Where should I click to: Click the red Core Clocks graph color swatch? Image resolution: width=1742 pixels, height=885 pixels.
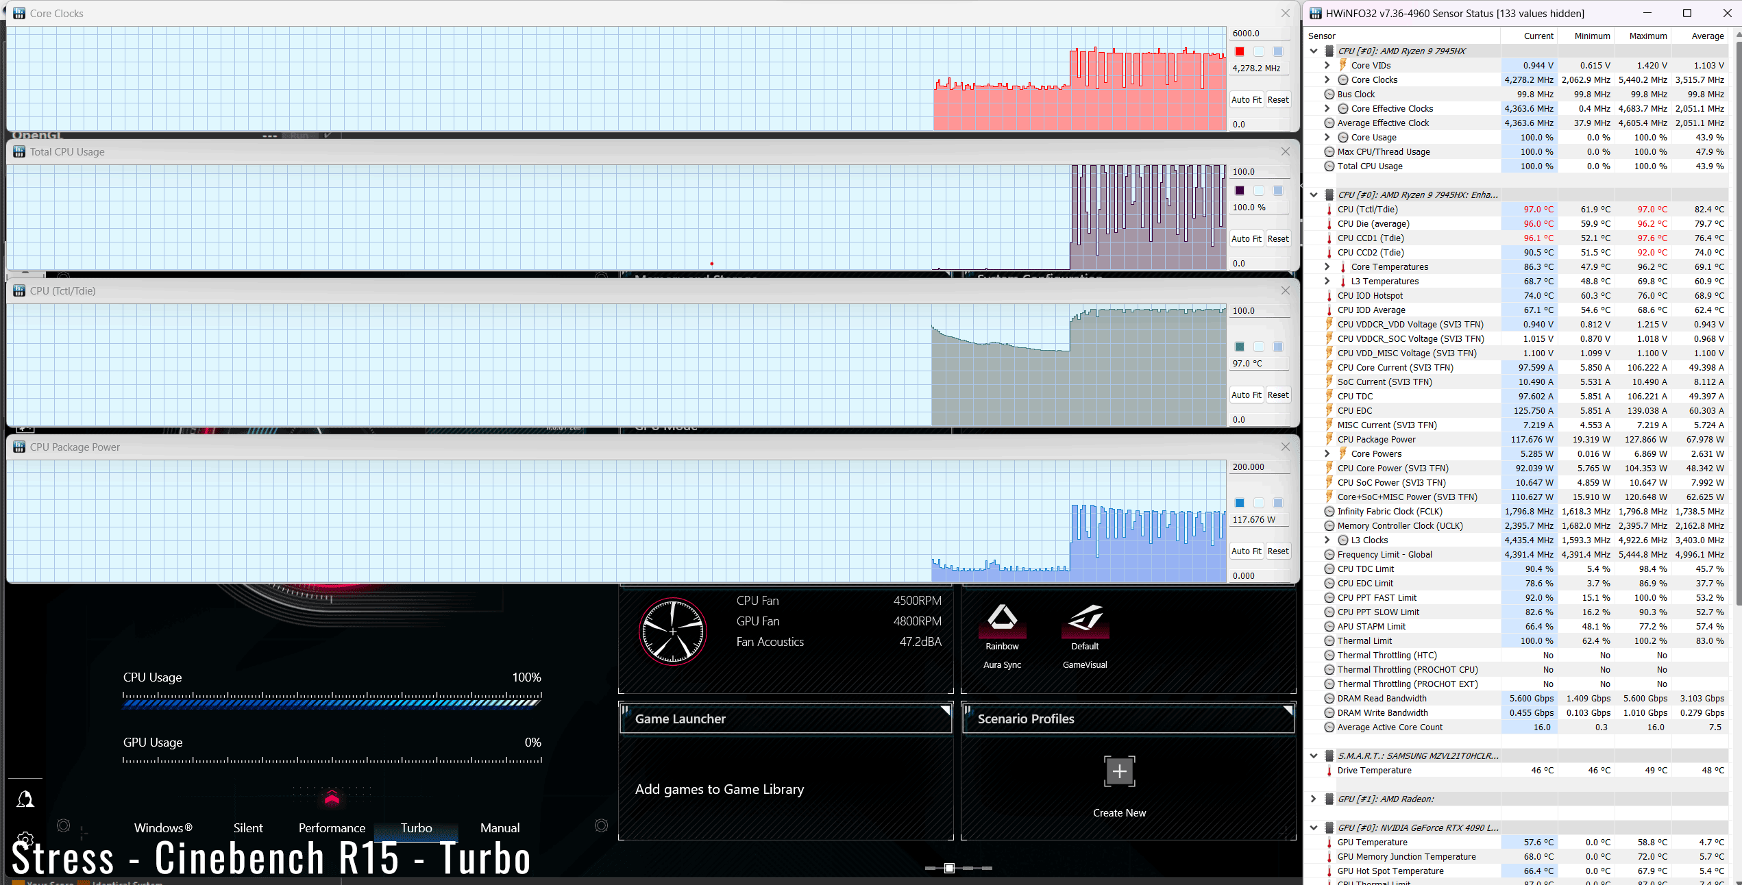[1240, 51]
